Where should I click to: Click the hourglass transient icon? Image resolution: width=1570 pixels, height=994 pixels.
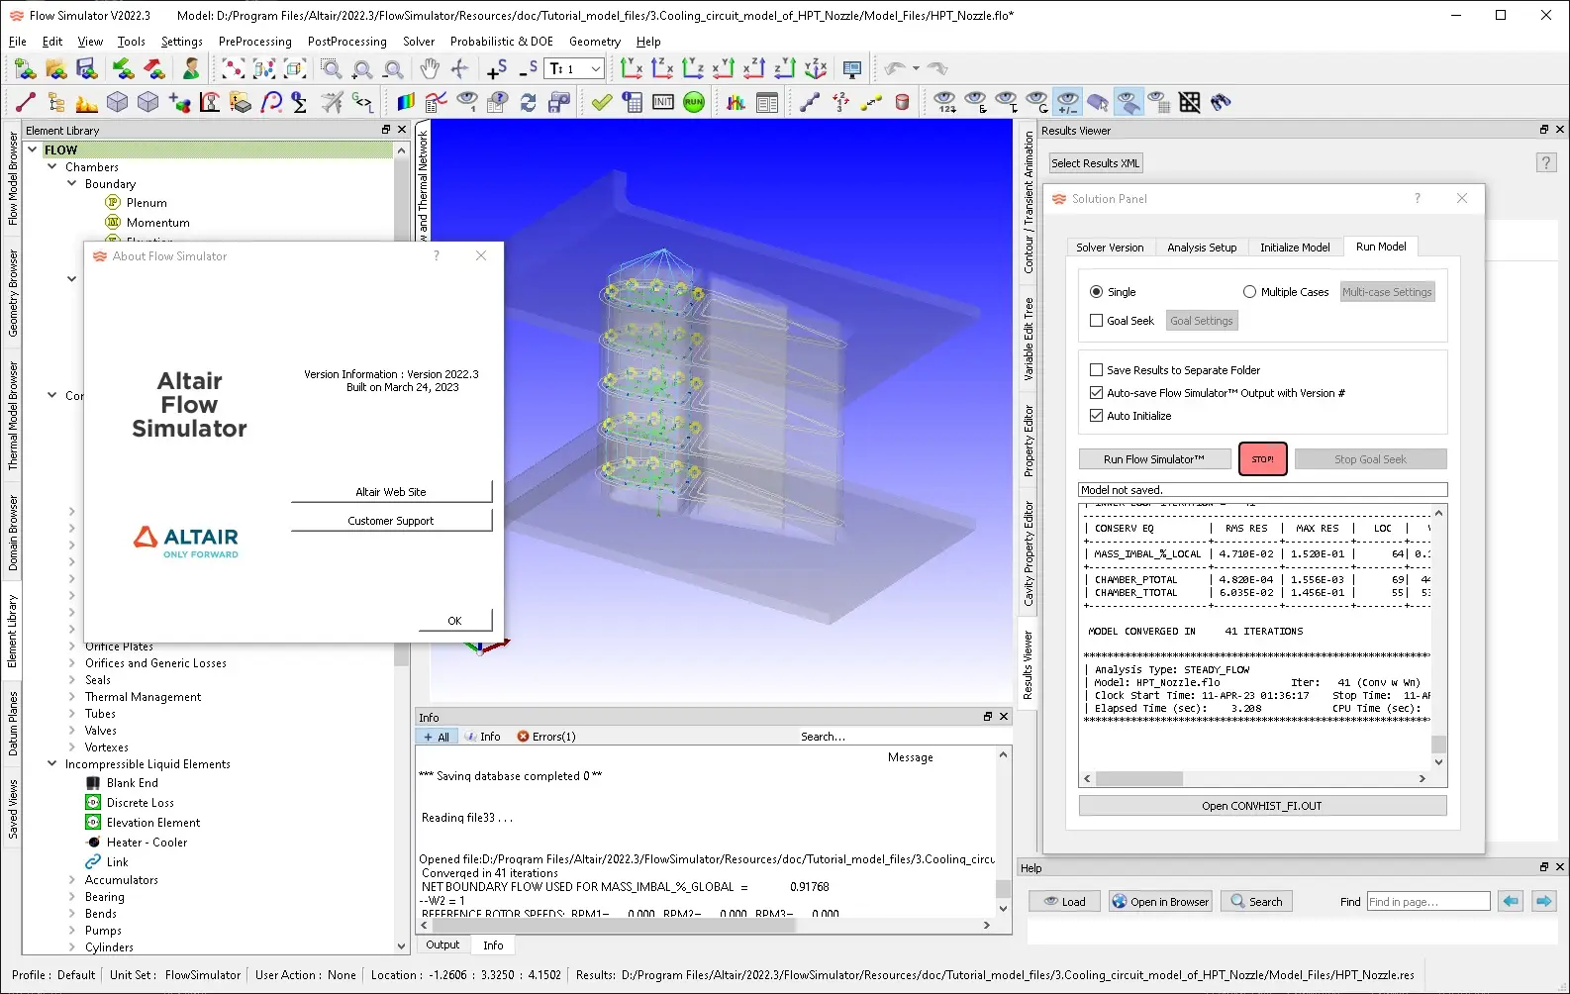click(211, 102)
